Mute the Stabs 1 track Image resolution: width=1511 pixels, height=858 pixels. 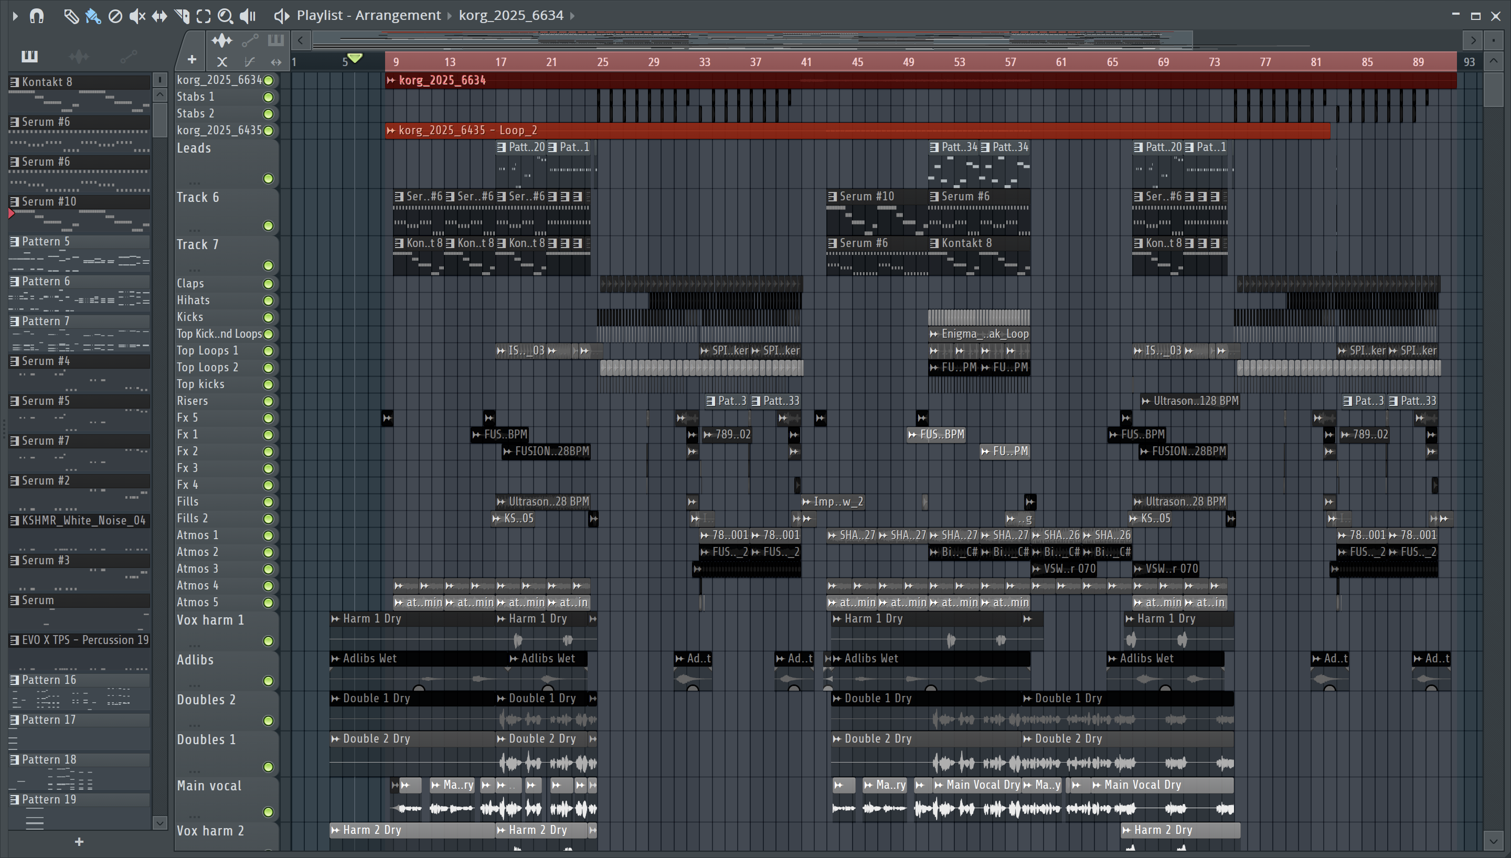pos(268,97)
